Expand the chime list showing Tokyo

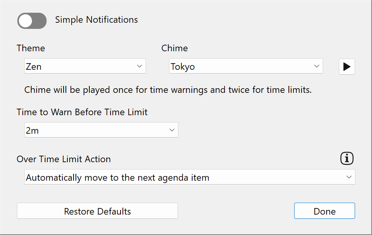click(246, 66)
